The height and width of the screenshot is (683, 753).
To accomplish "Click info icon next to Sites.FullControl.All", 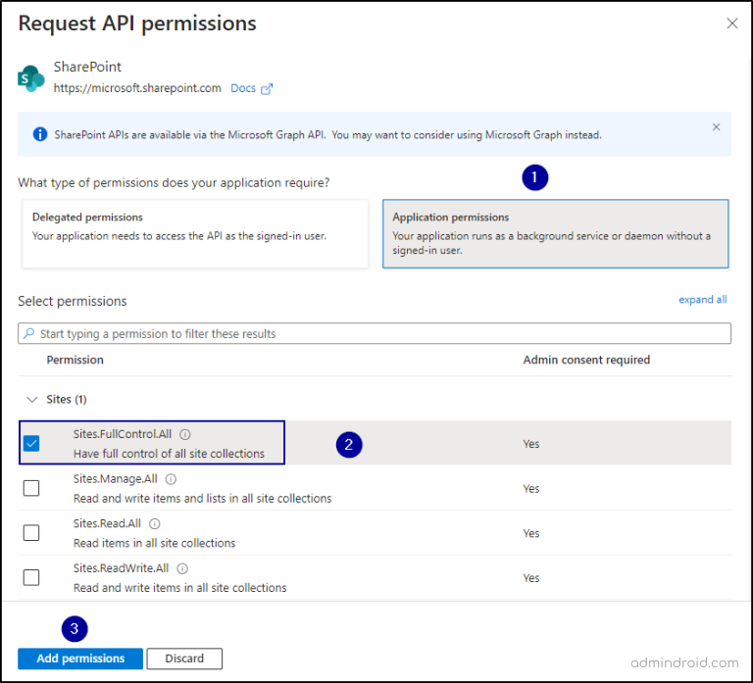I will [x=185, y=434].
